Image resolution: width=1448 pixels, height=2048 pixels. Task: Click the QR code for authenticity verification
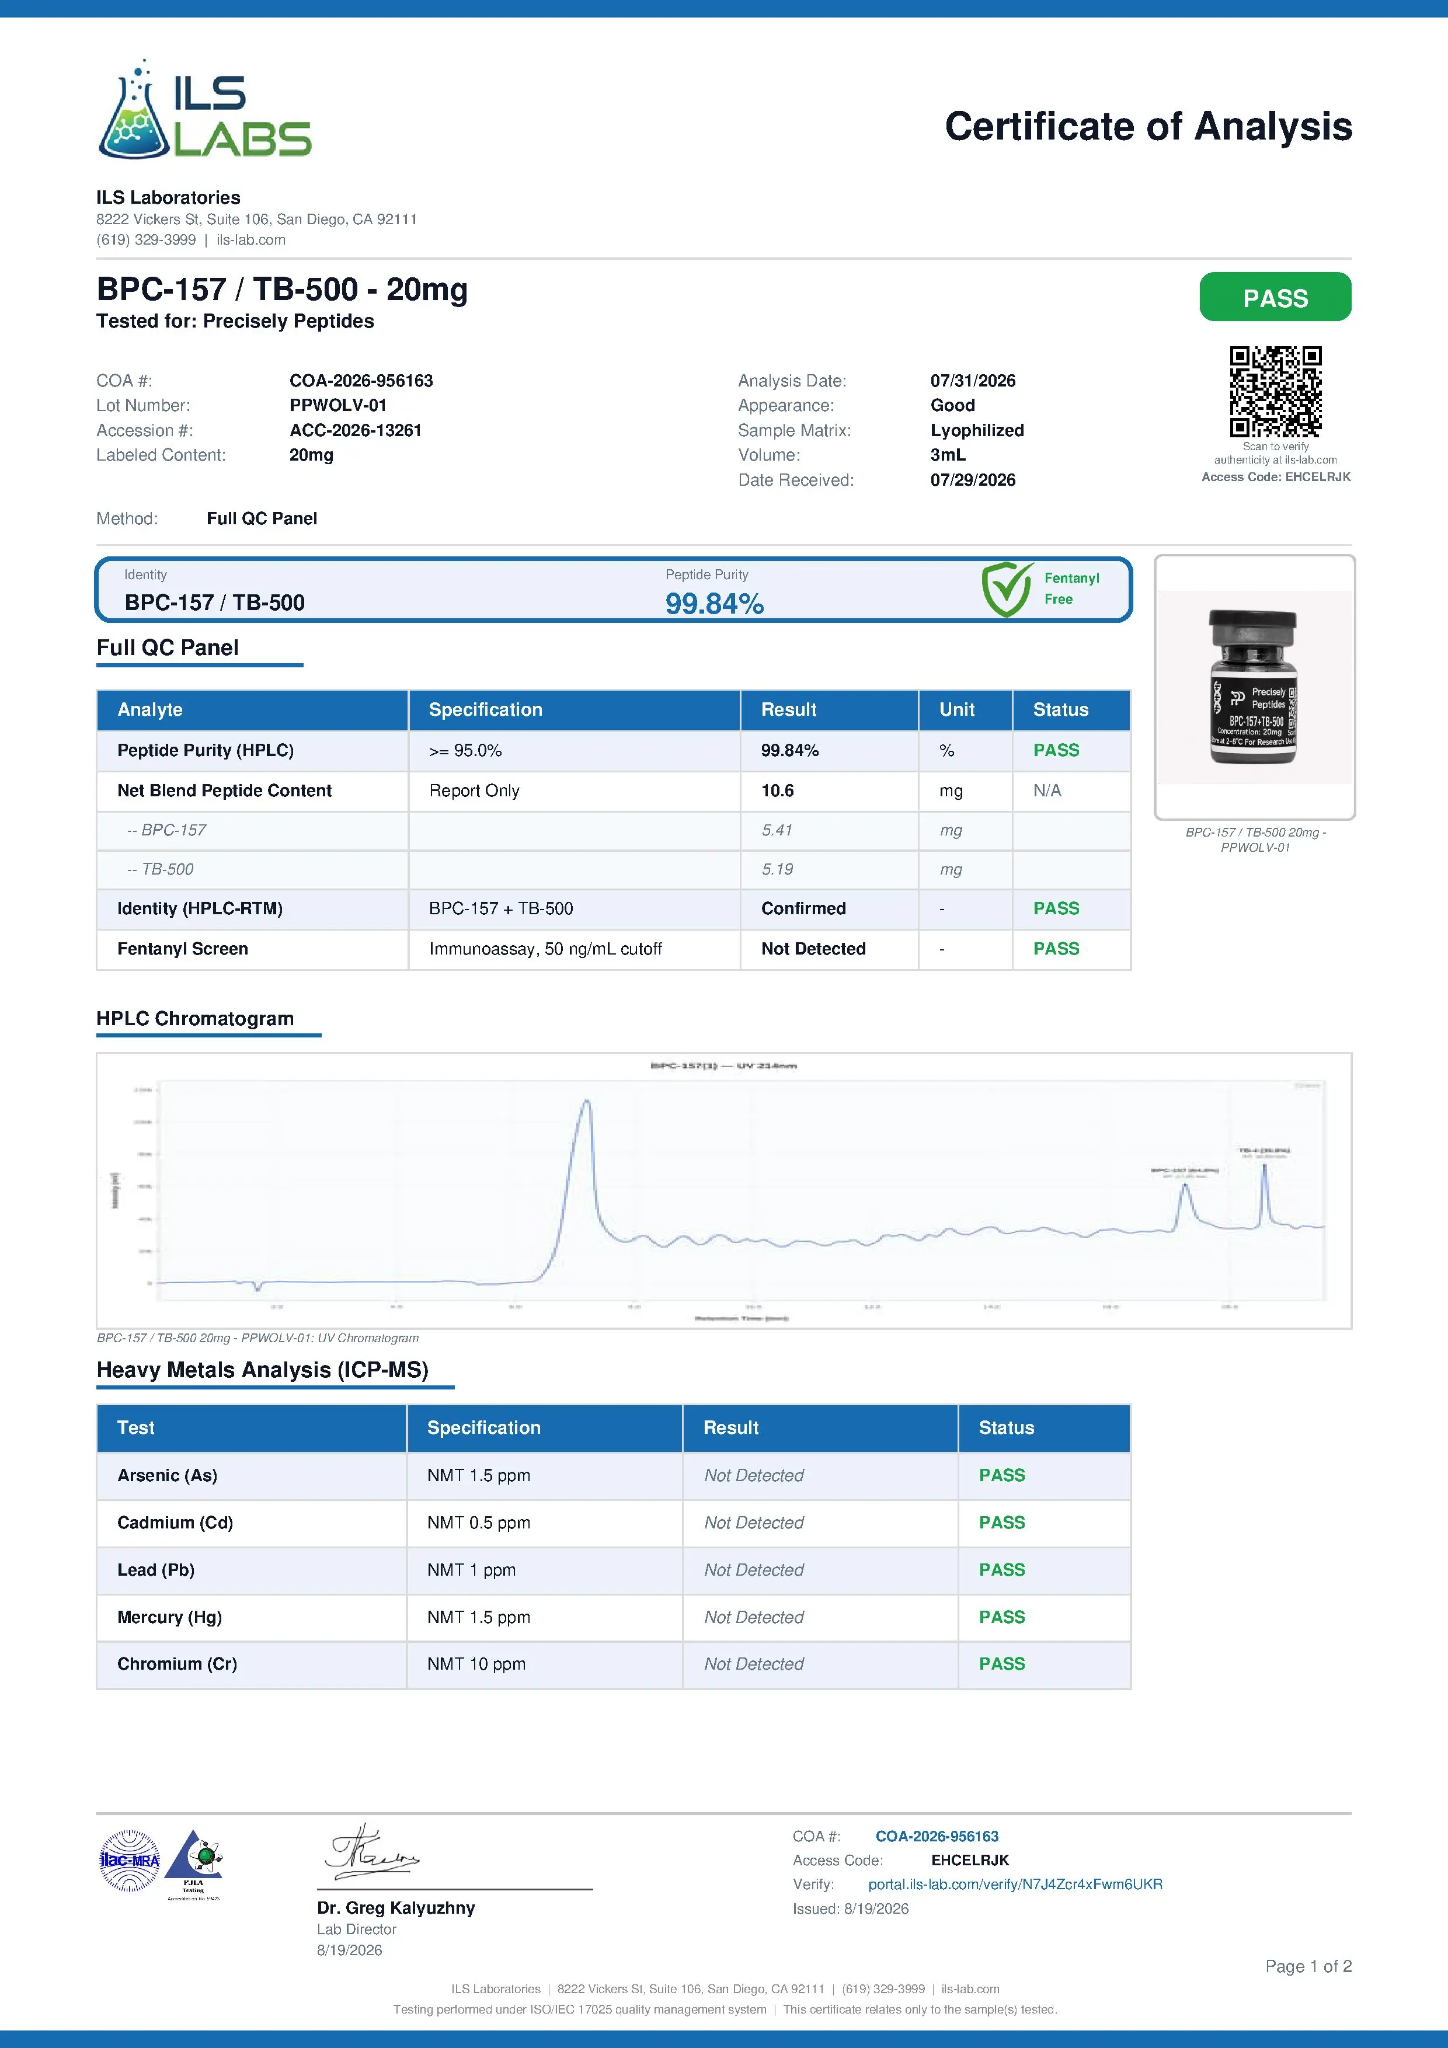[x=1275, y=392]
